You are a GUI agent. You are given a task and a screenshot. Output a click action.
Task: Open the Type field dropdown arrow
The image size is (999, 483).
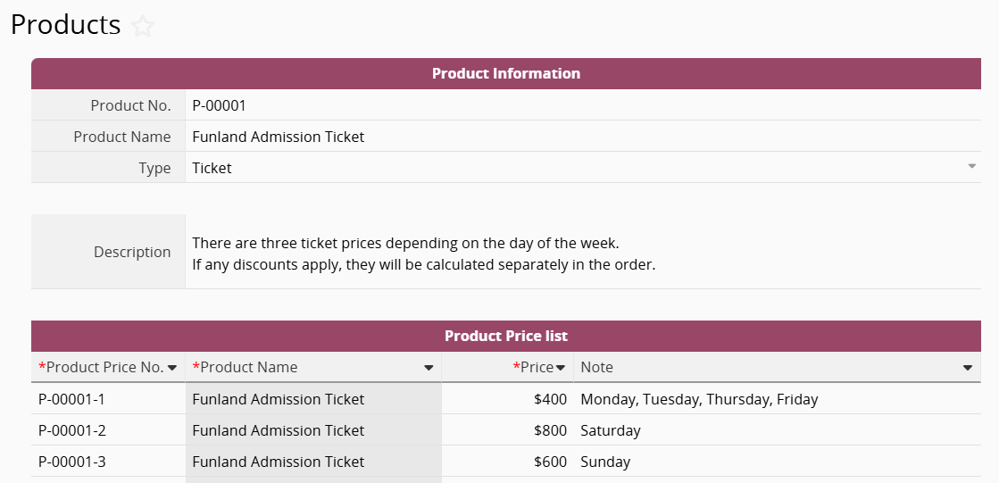tap(972, 166)
